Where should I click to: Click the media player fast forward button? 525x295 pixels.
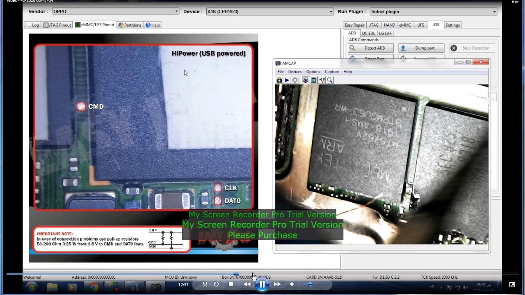(277, 284)
